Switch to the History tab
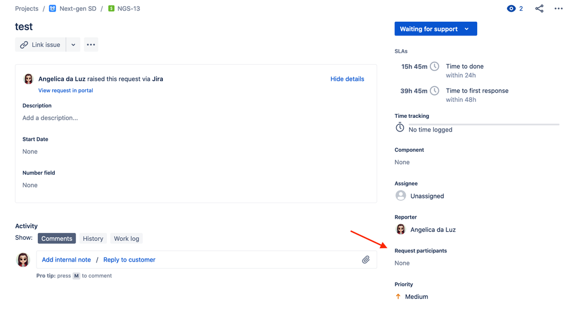The width and height of the screenshot is (571, 309). pyautogui.click(x=93, y=238)
